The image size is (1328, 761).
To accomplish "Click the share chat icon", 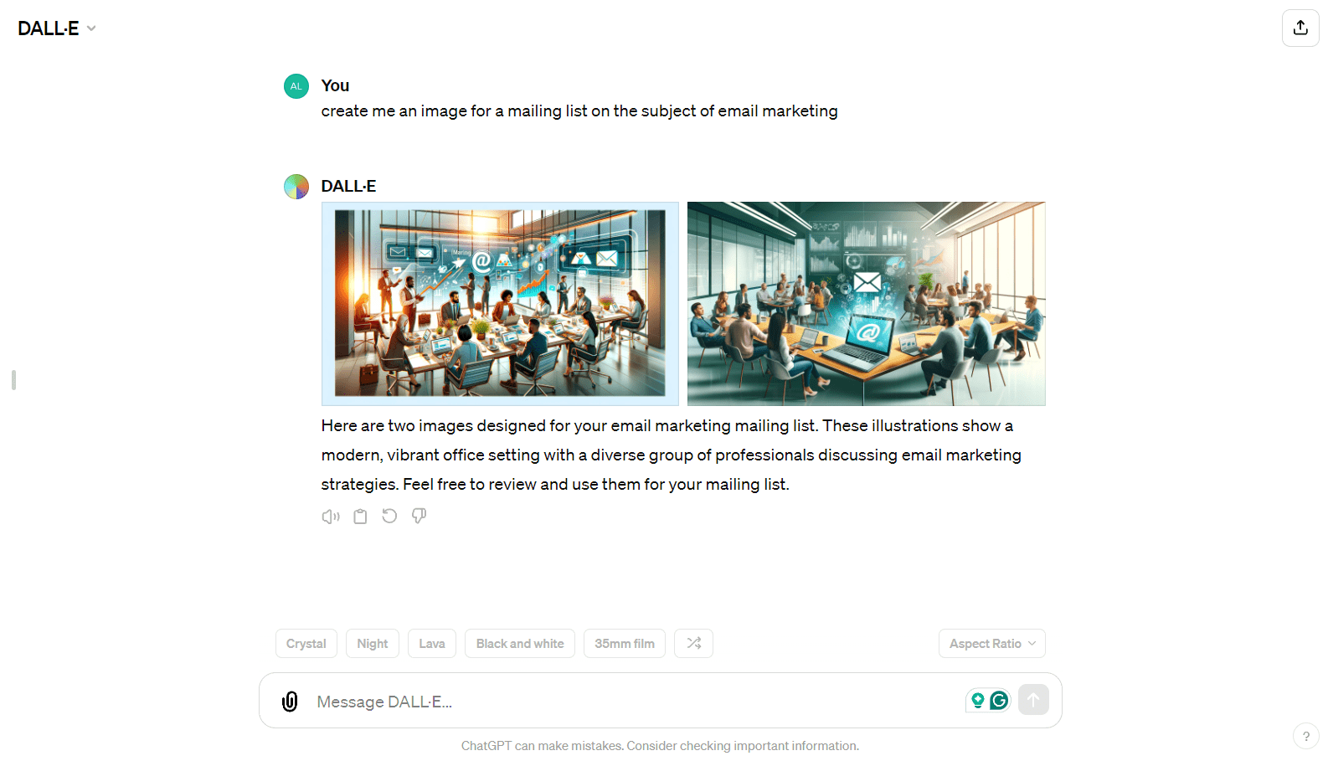I will tap(1300, 28).
